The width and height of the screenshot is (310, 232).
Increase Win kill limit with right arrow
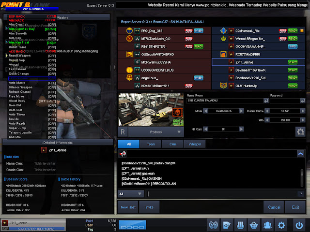[x=303, y=120]
